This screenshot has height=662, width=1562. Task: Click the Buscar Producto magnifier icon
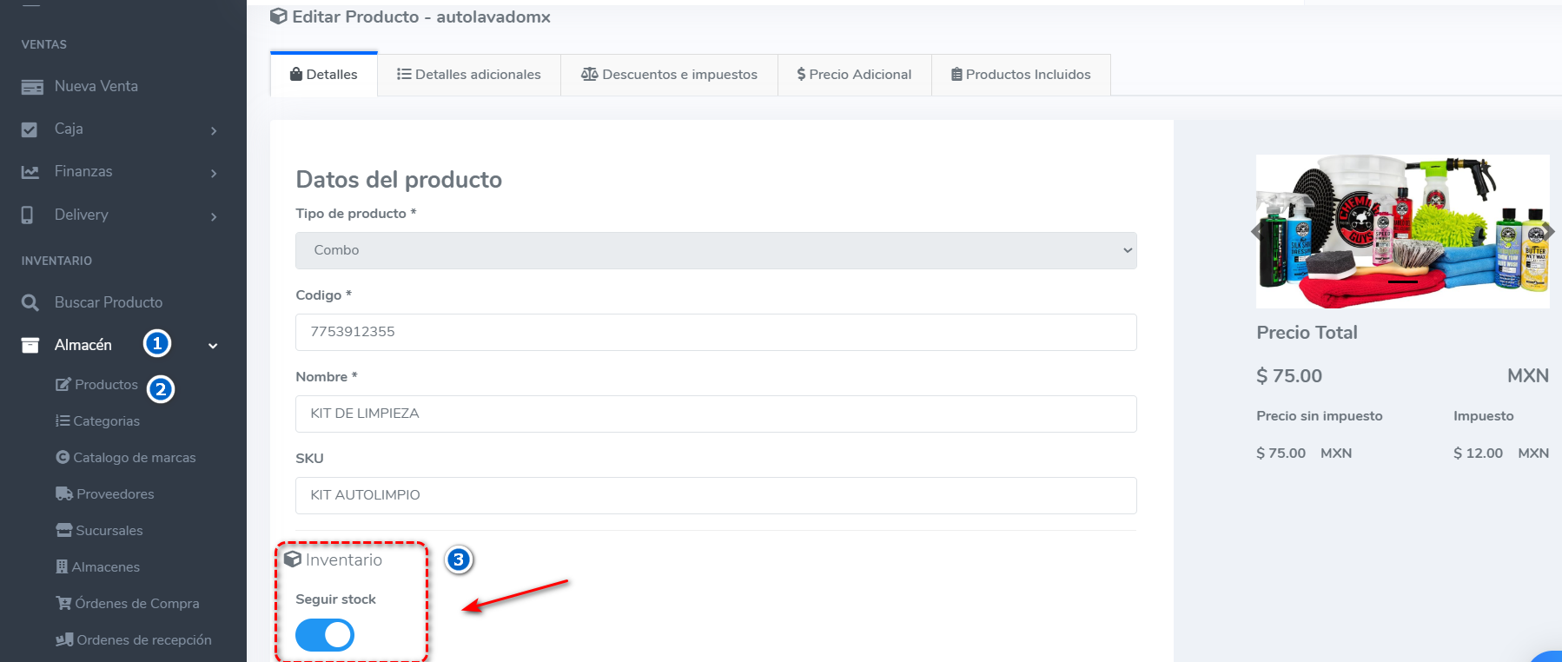pyautogui.click(x=30, y=302)
